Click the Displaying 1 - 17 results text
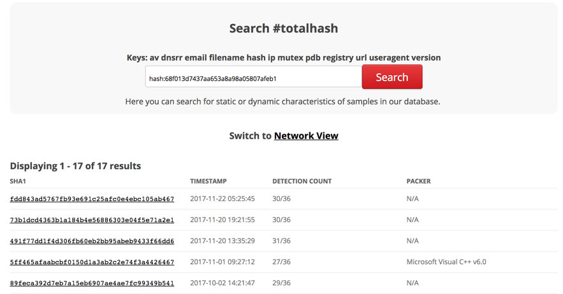 [75, 166]
